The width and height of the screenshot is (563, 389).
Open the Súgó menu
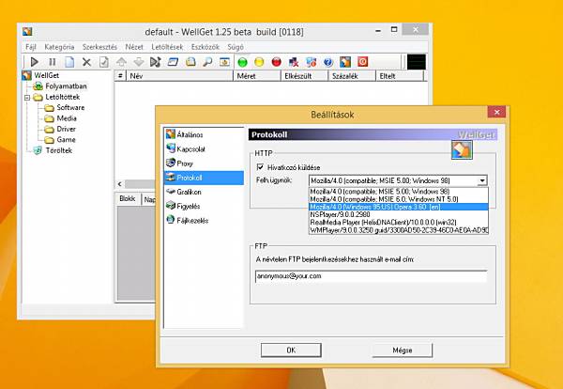[236, 47]
